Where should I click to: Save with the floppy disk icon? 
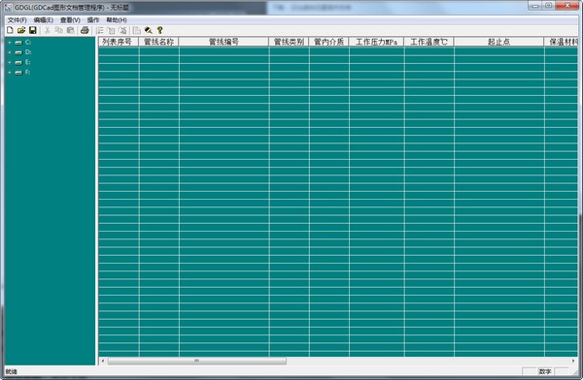point(33,30)
